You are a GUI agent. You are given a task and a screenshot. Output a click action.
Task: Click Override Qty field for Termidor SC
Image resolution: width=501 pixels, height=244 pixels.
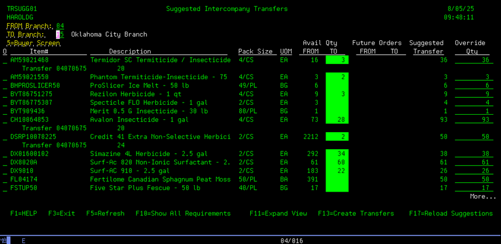[474, 61]
